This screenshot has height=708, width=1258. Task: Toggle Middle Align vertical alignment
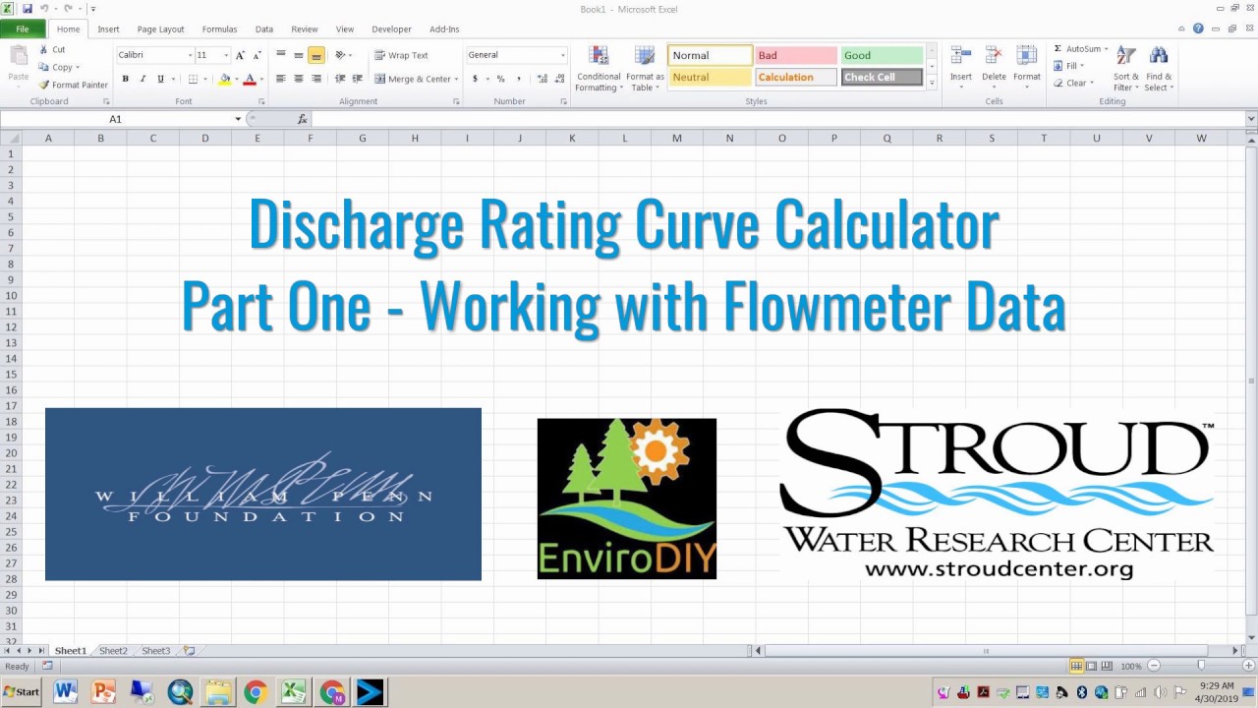(299, 55)
